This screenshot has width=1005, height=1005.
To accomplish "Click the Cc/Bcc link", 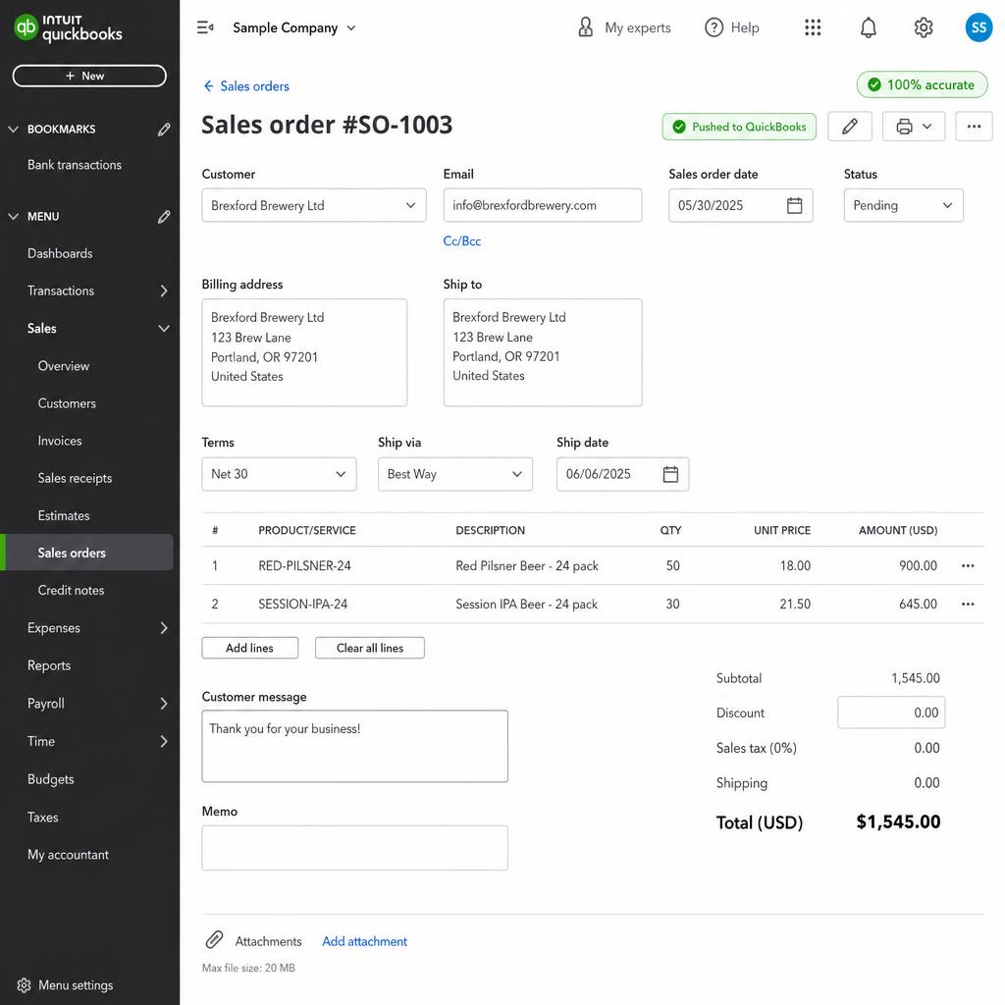I will tap(462, 241).
